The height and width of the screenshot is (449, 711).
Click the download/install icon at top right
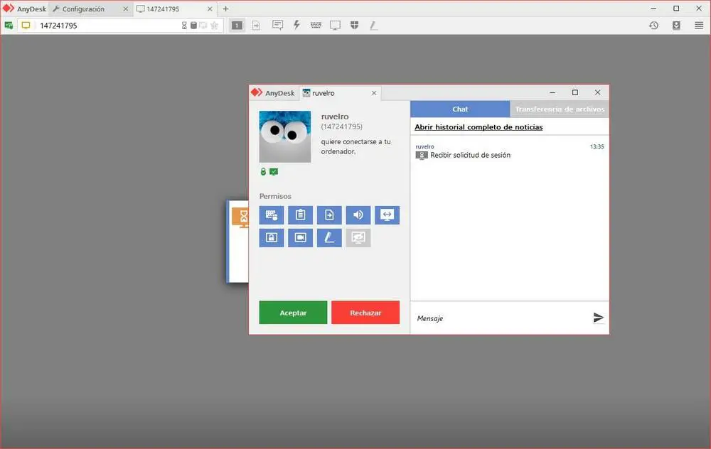pos(676,26)
